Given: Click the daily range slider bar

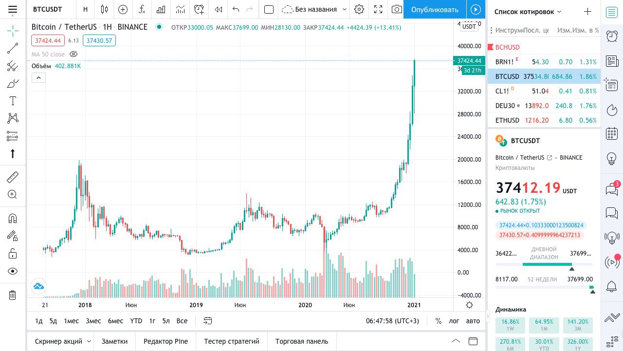Looking at the screenshot, I should pos(544,264).
